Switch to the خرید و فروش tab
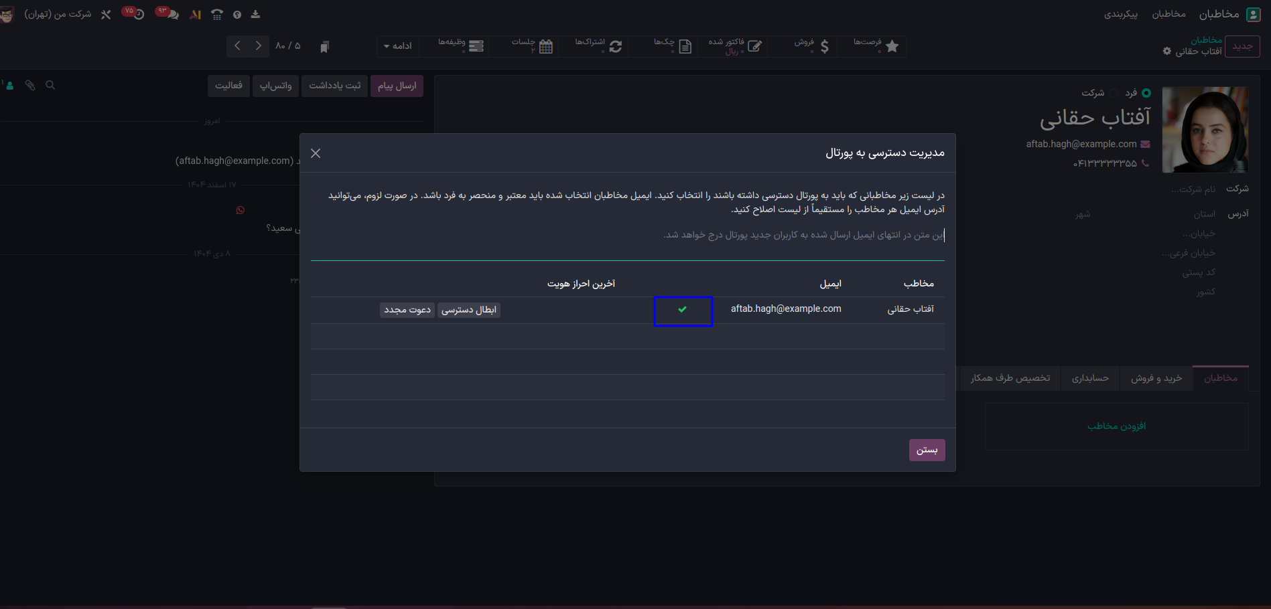Image resolution: width=1271 pixels, height=609 pixels. (1156, 378)
